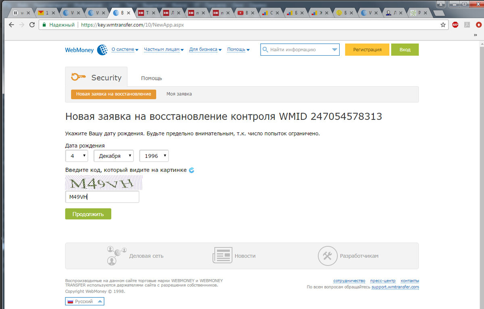
Task: Open the ABP Adblock Plus extension
Action: click(x=455, y=25)
